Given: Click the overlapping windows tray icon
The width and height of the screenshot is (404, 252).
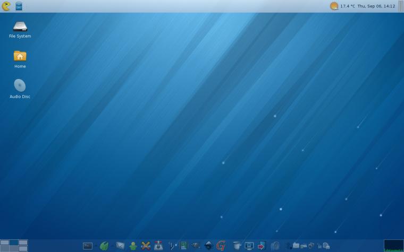Looking at the screenshot, I should [x=311, y=246].
